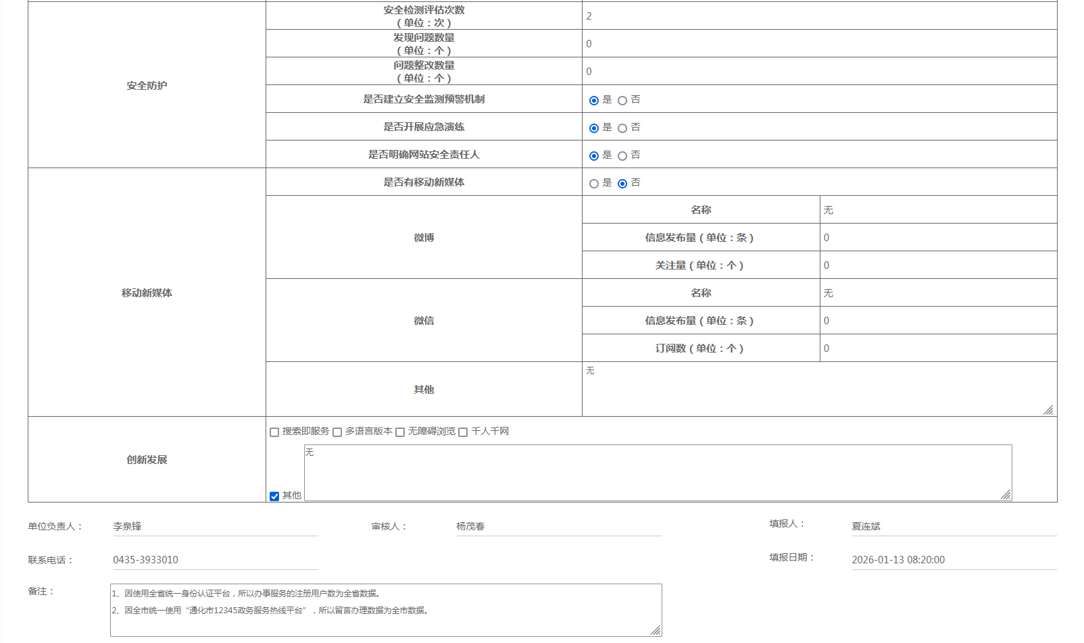This screenshot has width=1084, height=643.
Task: Click the 安全检测评估次数 input field
Action: click(819, 16)
